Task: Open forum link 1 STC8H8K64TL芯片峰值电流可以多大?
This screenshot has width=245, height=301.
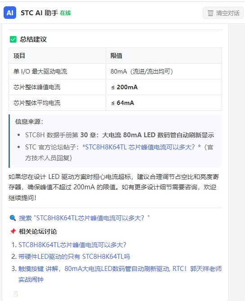Action: [72, 245]
